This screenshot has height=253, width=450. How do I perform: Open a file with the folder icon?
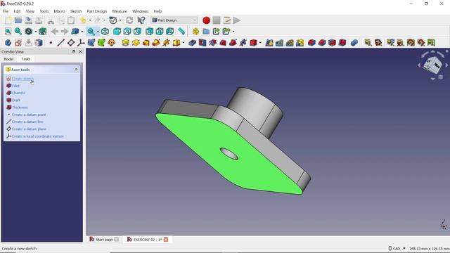pyautogui.click(x=18, y=20)
